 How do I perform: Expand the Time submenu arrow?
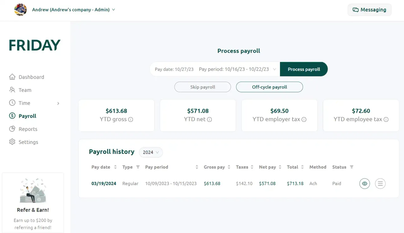[x=58, y=103]
